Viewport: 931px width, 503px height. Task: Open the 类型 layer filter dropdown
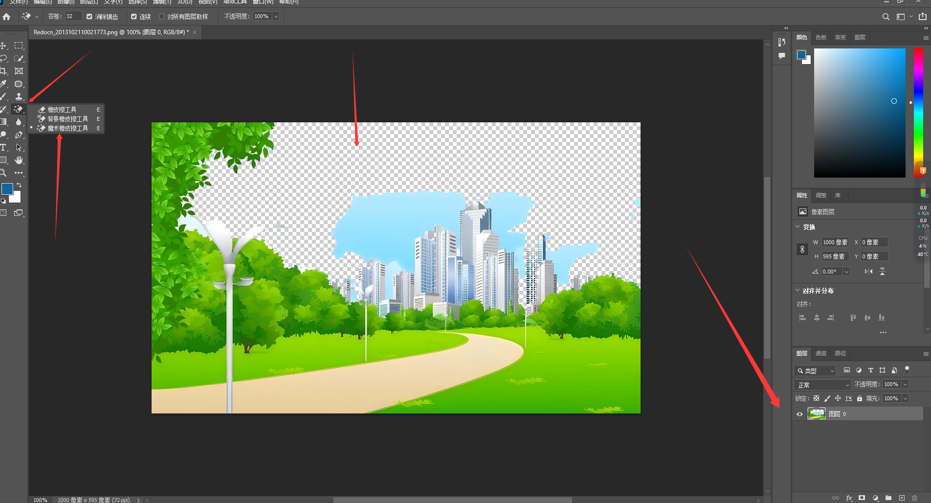tap(815, 371)
